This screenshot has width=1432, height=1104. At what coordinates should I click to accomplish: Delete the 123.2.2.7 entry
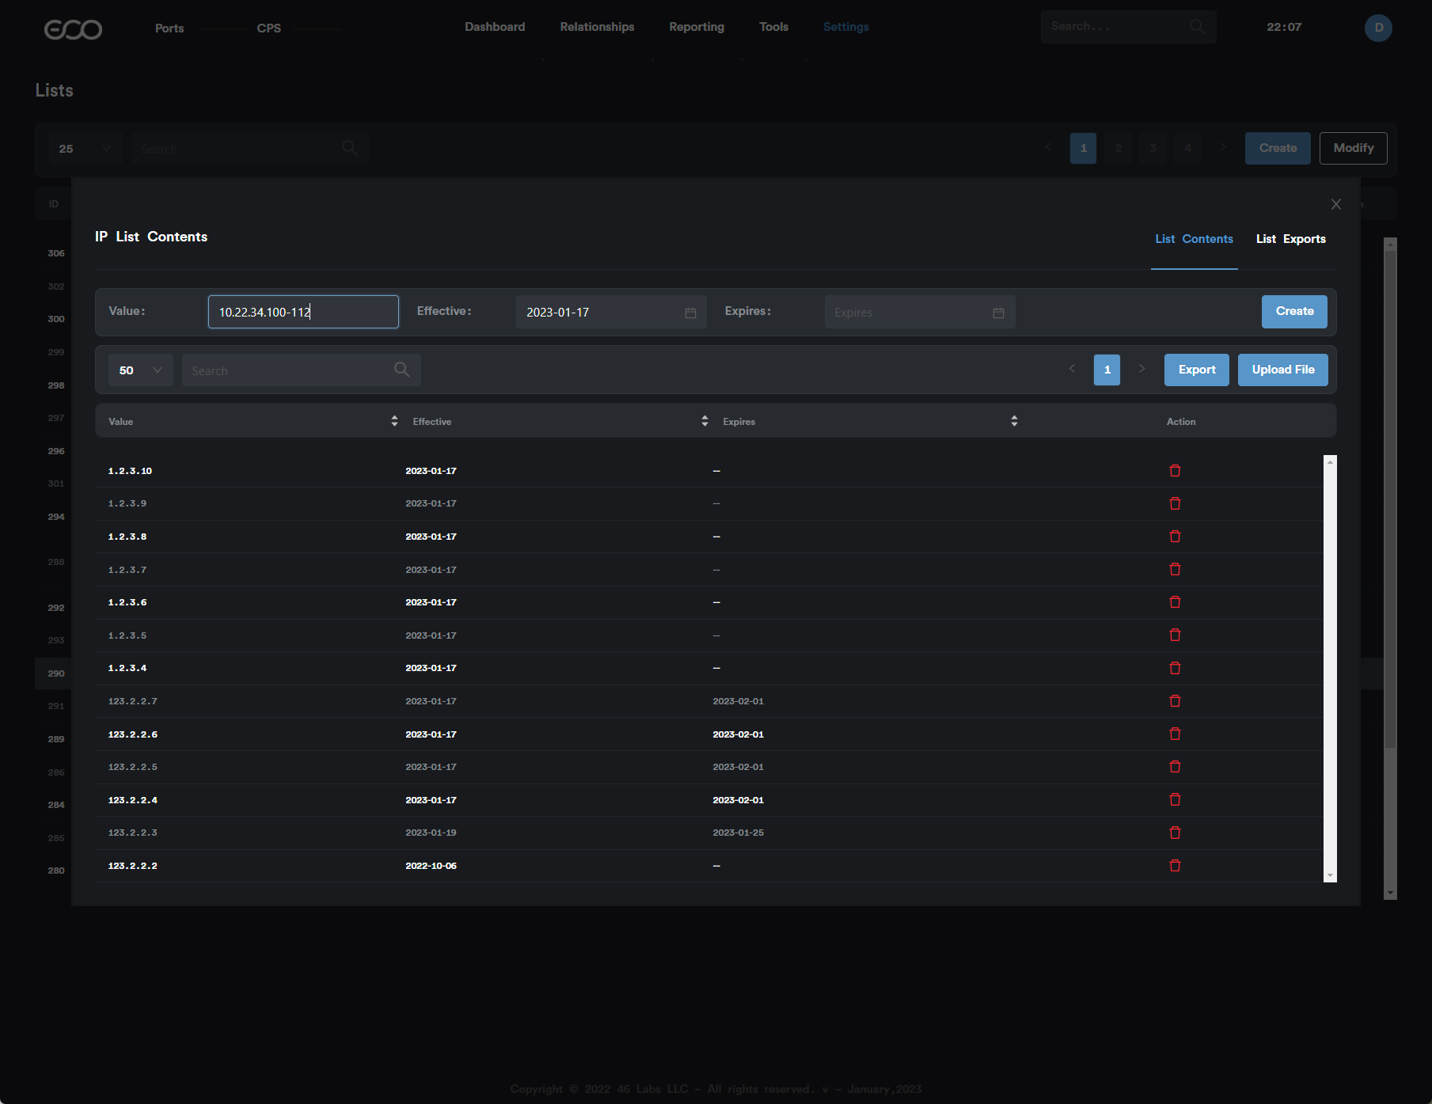(x=1175, y=701)
